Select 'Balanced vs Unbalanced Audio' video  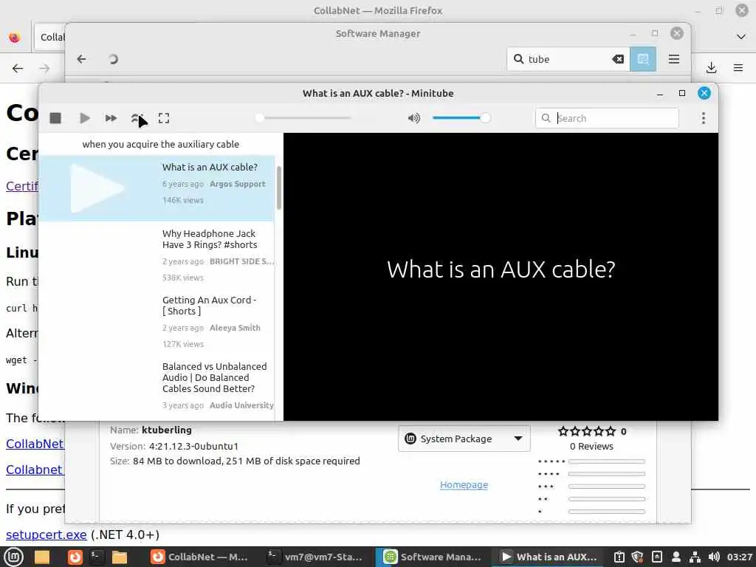coord(157,388)
